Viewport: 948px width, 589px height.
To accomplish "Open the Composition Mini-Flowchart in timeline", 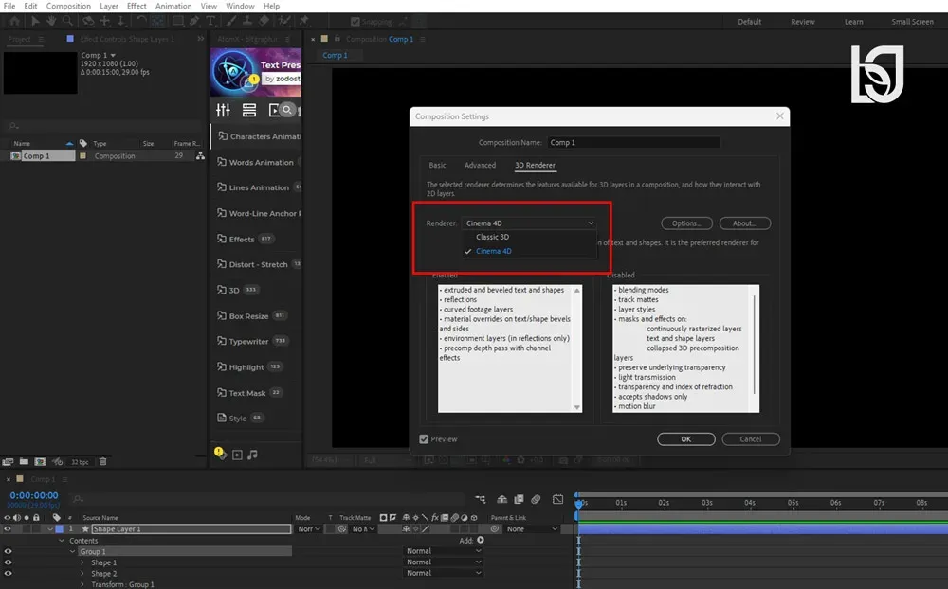I will tap(481, 499).
